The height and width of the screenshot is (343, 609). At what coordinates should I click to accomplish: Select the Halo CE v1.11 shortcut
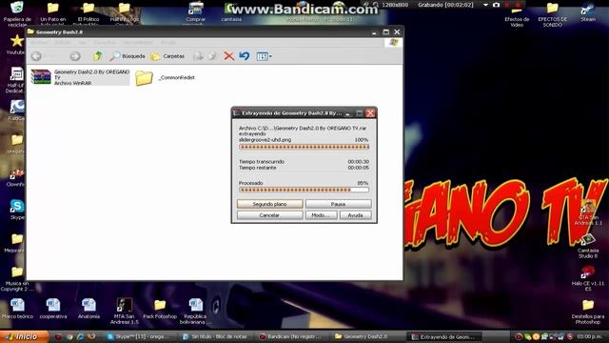[588, 278]
